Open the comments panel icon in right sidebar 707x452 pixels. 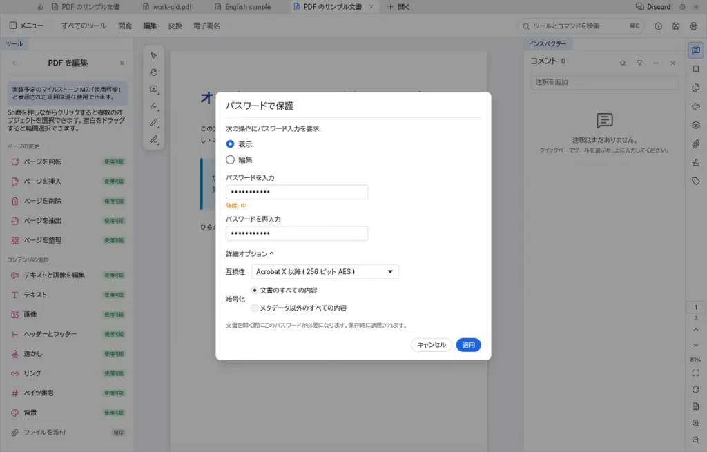click(696, 50)
